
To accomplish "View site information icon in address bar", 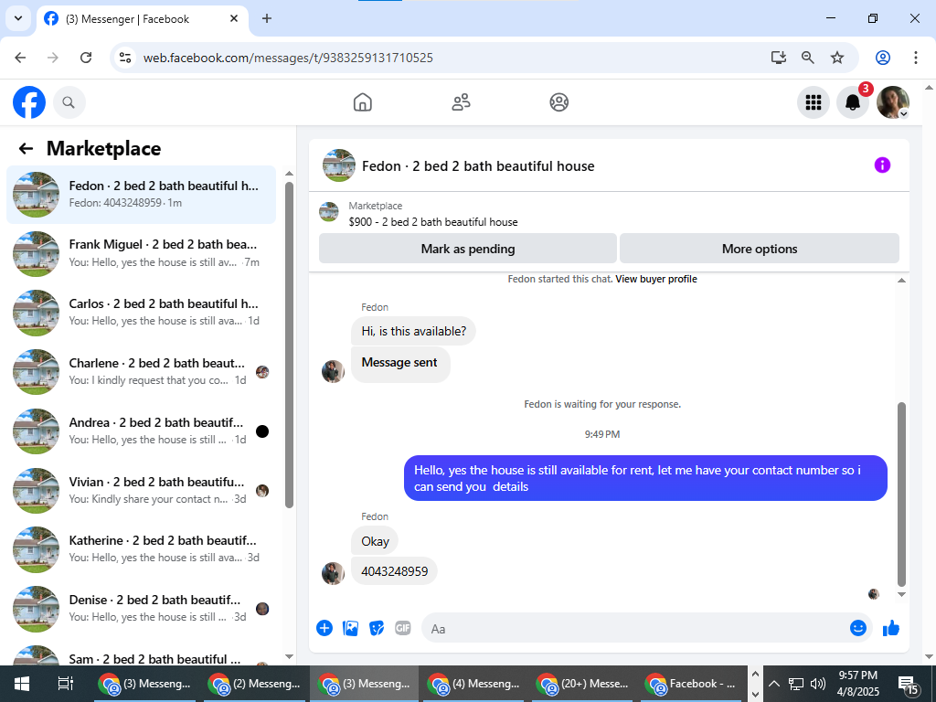I will pos(124,58).
